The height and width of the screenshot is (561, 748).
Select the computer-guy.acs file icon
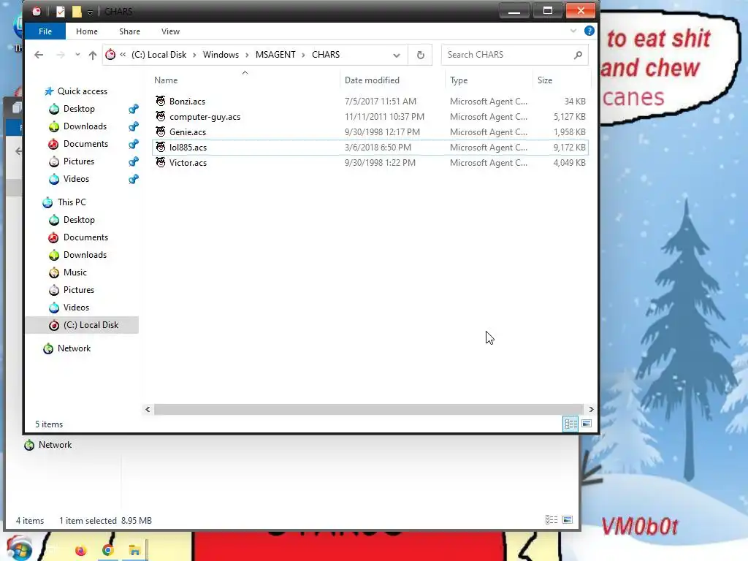point(161,116)
